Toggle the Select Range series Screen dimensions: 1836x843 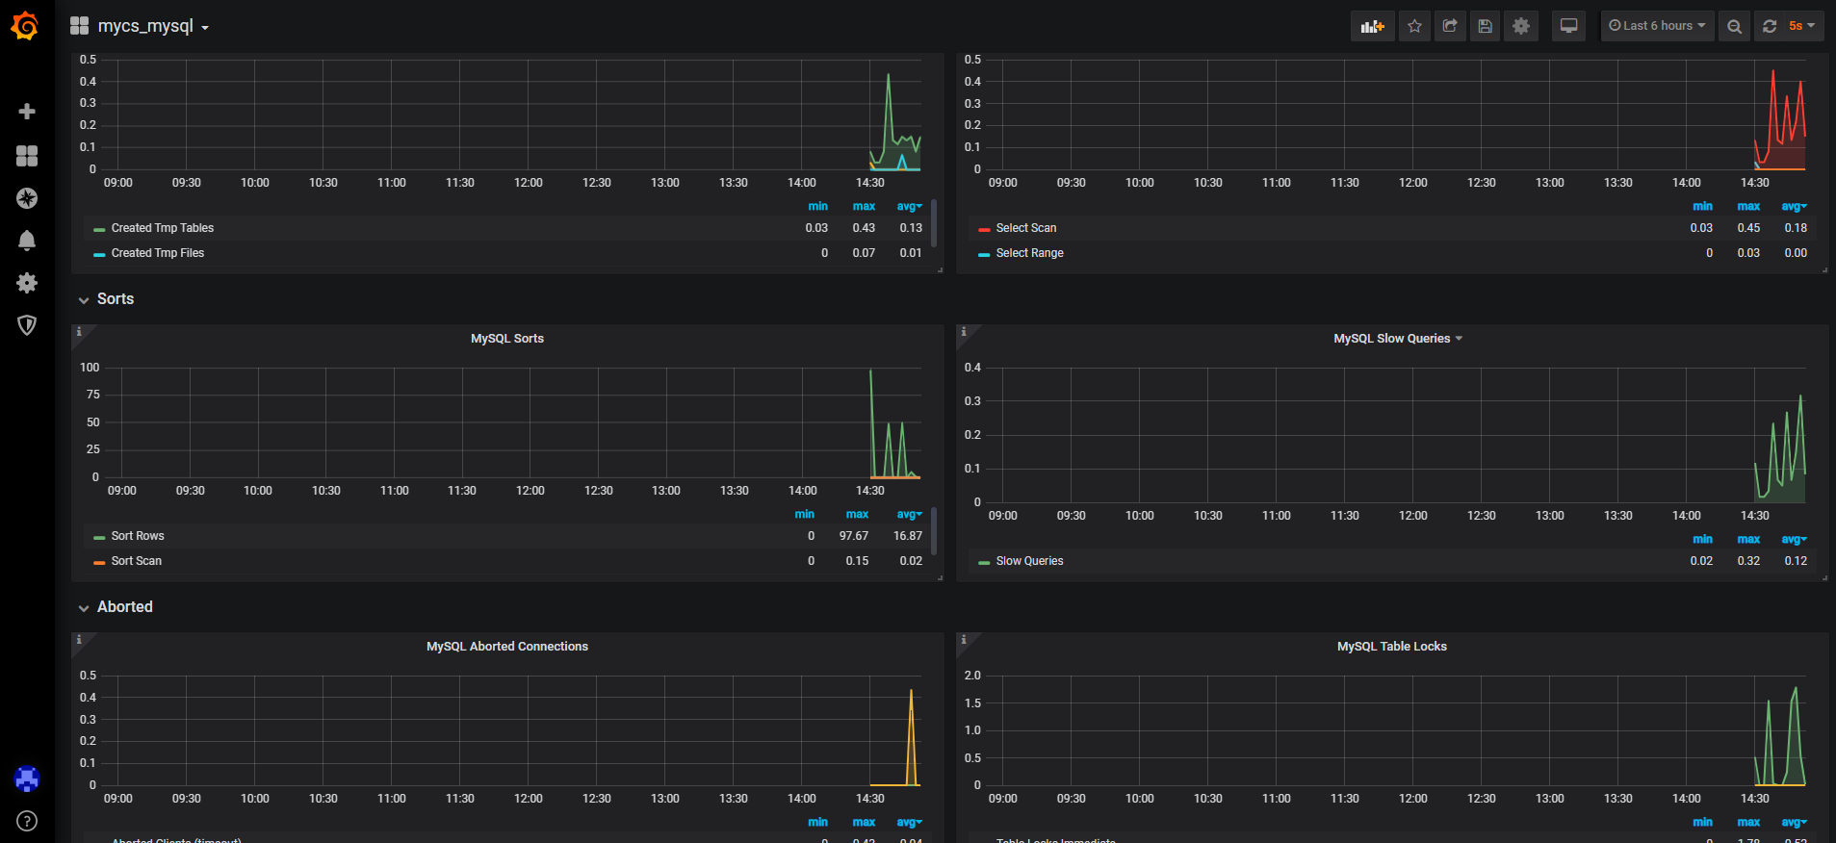coord(1029,253)
